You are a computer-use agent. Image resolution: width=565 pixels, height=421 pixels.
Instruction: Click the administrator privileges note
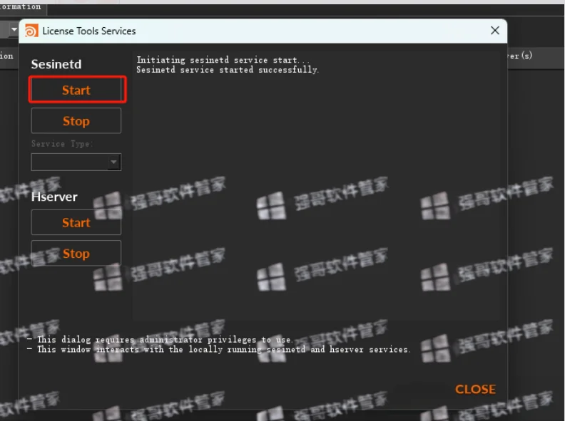tap(161, 340)
